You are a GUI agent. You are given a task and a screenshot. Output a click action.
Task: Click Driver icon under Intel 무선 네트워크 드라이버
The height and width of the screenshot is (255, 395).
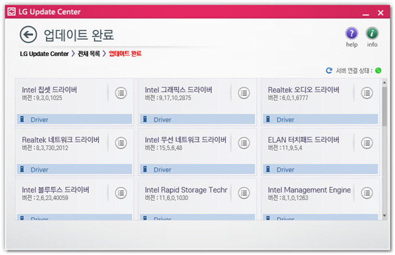(x=145, y=169)
